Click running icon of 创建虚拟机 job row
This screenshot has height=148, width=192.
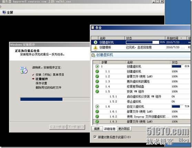tap(95, 43)
